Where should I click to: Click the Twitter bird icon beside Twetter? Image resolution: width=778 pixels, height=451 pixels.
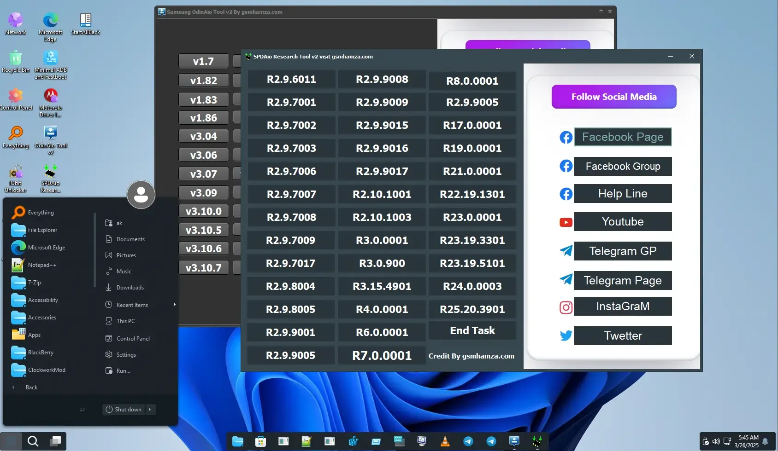pyautogui.click(x=566, y=335)
